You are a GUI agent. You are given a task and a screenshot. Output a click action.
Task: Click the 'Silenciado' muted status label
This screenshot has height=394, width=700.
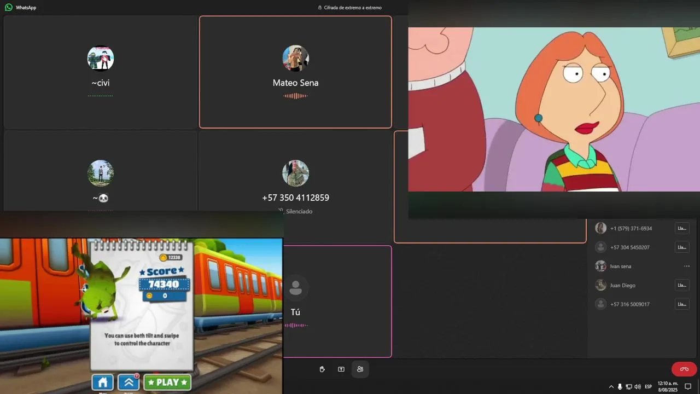click(299, 211)
